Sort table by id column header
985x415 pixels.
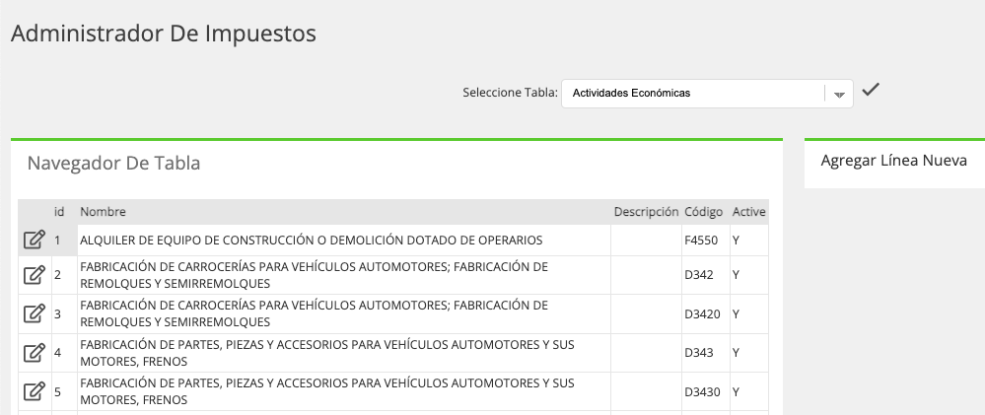pyautogui.click(x=60, y=212)
